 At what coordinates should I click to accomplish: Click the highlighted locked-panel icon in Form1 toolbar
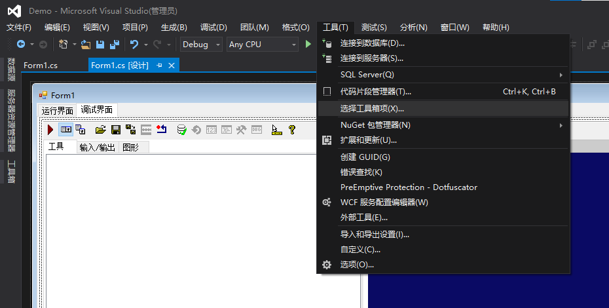(x=66, y=130)
